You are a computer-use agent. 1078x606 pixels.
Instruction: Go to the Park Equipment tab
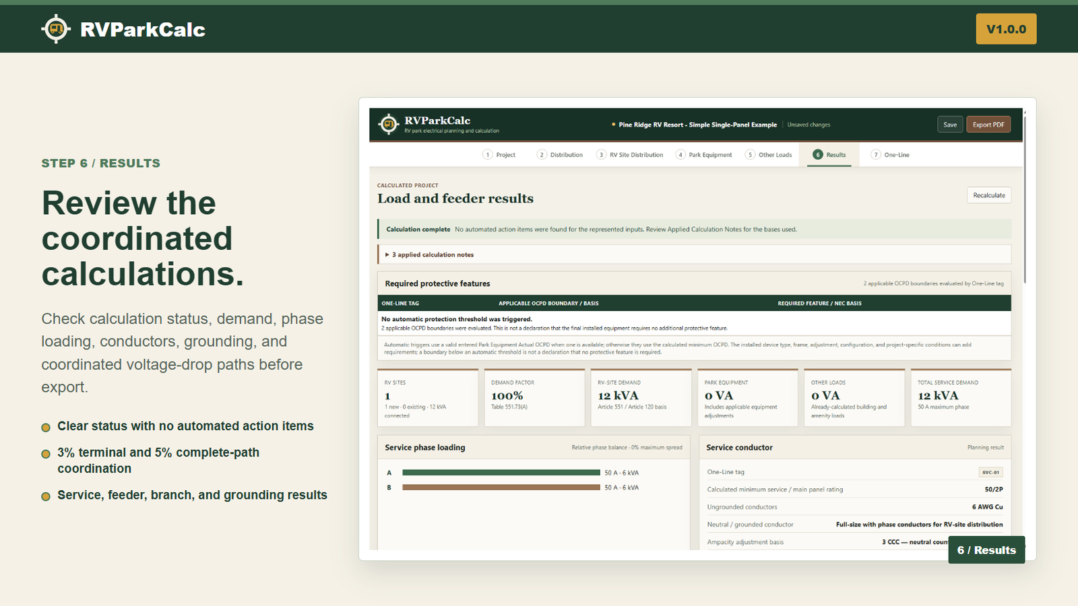704,155
